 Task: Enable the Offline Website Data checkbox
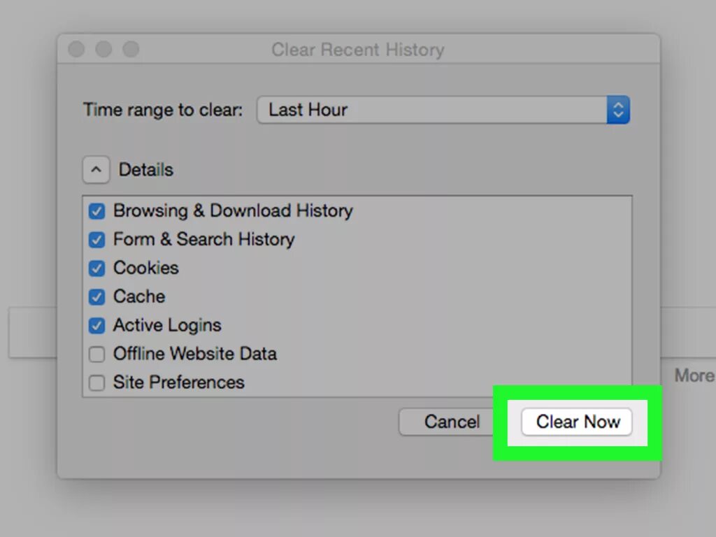tap(96, 354)
